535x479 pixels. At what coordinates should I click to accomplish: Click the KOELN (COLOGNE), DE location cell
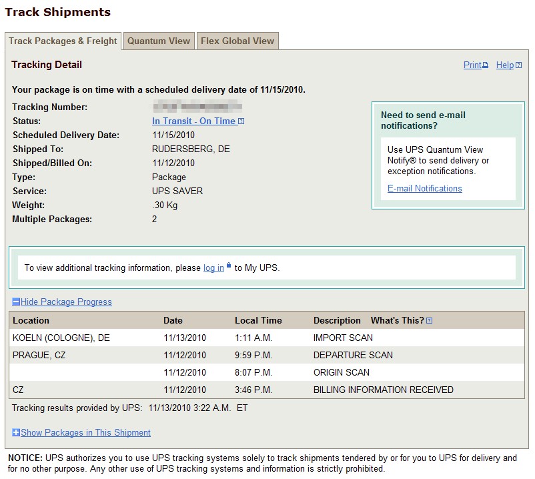coord(61,338)
